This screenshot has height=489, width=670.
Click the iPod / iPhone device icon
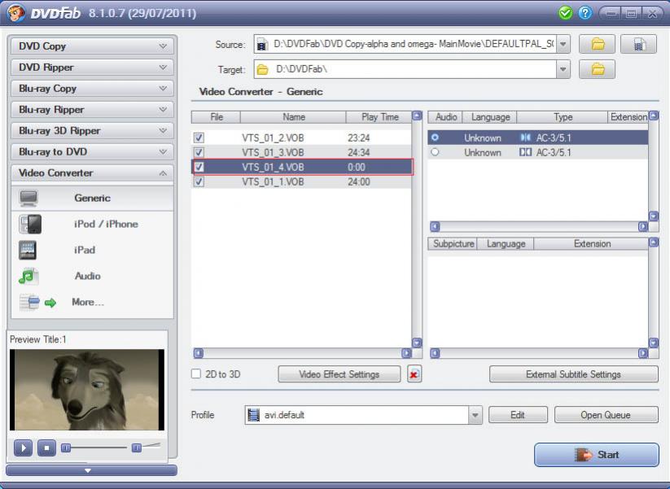(30, 225)
